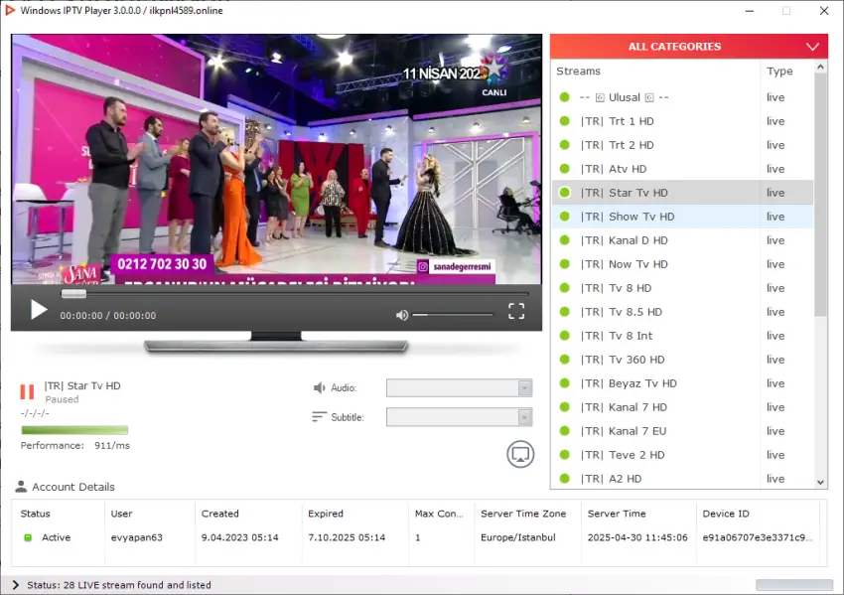Select the Atv HD stream
844x595 pixels.
(x=682, y=169)
